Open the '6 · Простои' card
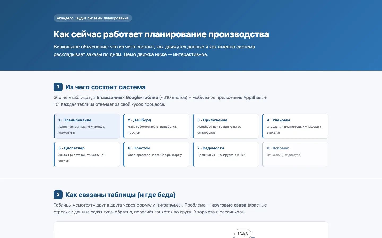Viewport: 382px width, 238px height. (156, 154)
